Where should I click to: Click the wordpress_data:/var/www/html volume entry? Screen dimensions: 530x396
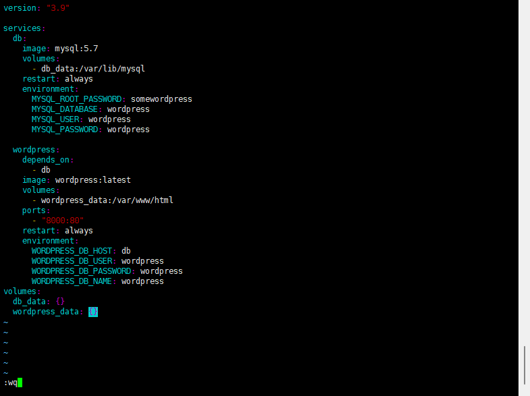[x=107, y=200]
